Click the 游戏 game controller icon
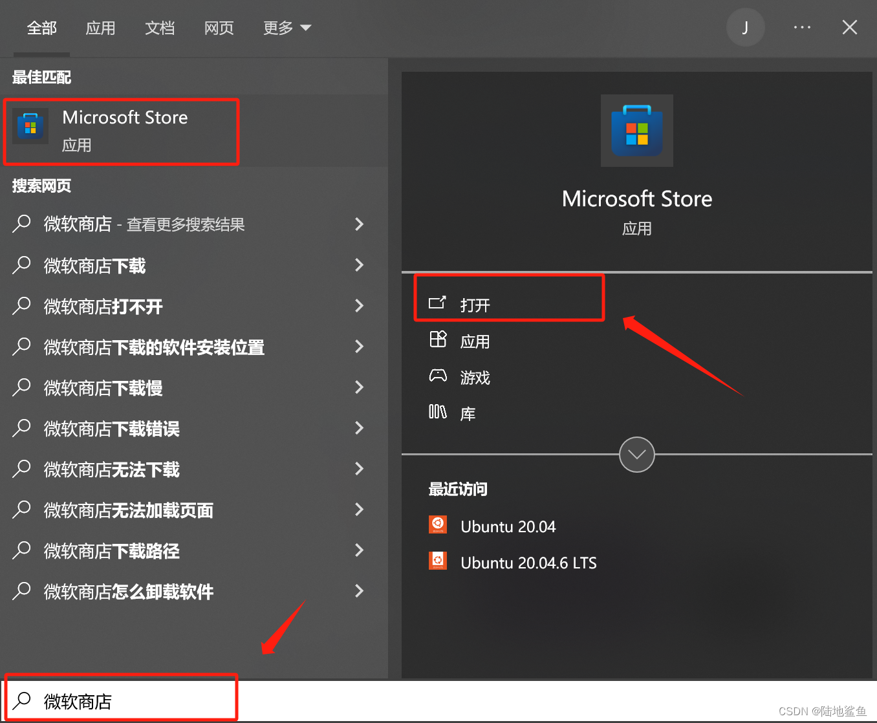Viewport: 877px width, 723px height. pyautogui.click(x=438, y=376)
